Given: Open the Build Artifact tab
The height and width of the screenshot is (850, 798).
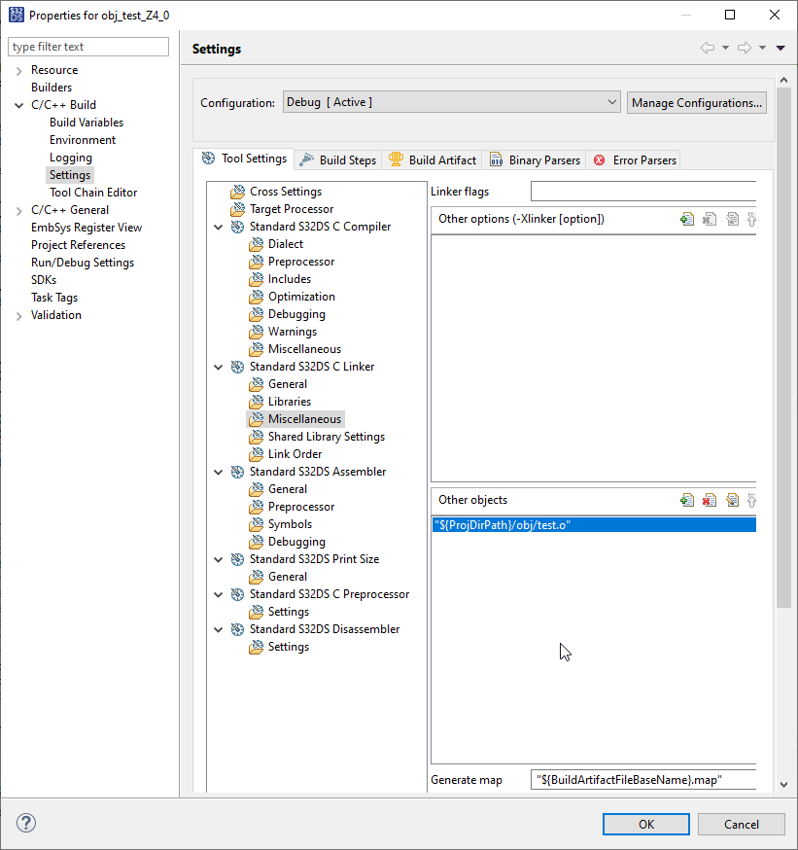Looking at the screenshot, I should pyautogui.click(x=433, y=159).
